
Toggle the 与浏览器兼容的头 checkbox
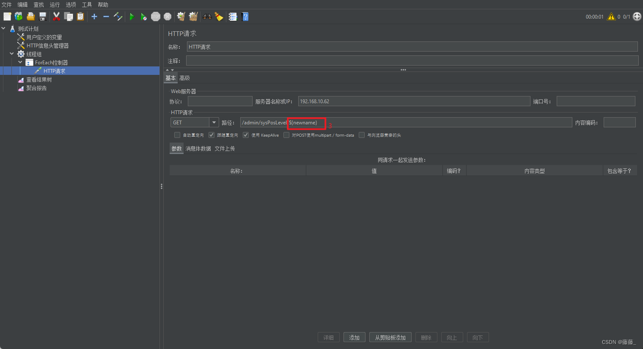point(362,135)
